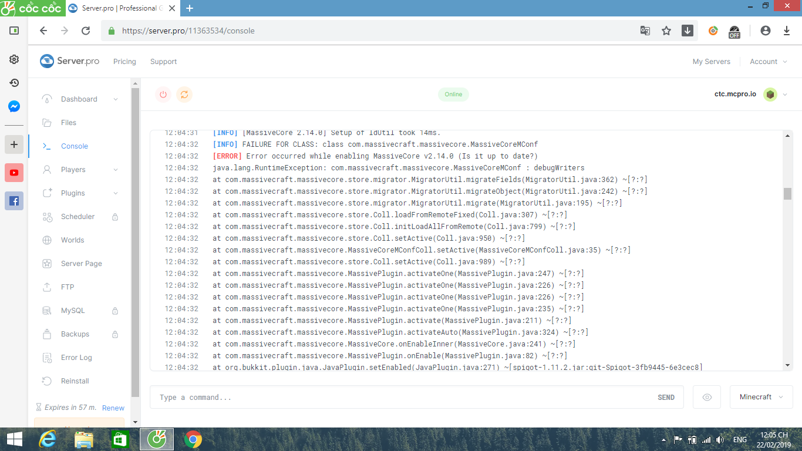Add a new sidebar shortcut with plus
The height and width of the screenshot is (451, 802).
point(14,144)
